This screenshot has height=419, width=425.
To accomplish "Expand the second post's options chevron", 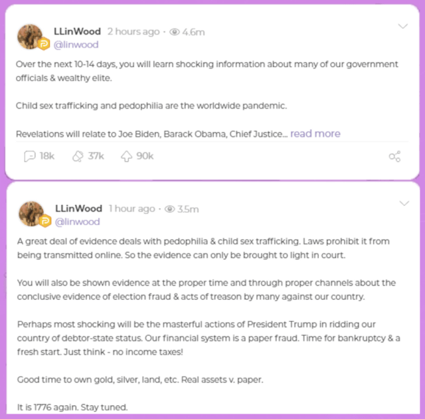I will (x=402, y=203).
